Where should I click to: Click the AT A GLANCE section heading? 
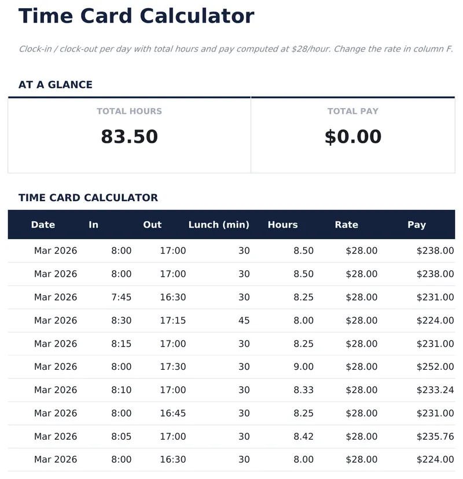pyautogui.click(x=56, y=84)
